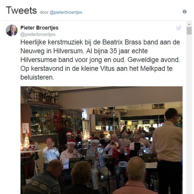194x194 pixels.
Task: Click the Twitter bird logo icon
Action: [x=179, y=28]
